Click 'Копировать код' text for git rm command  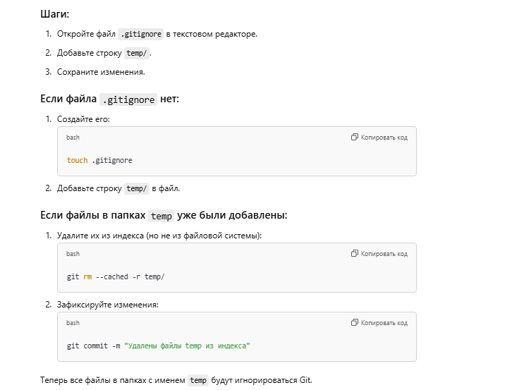[x=384, y=254]
